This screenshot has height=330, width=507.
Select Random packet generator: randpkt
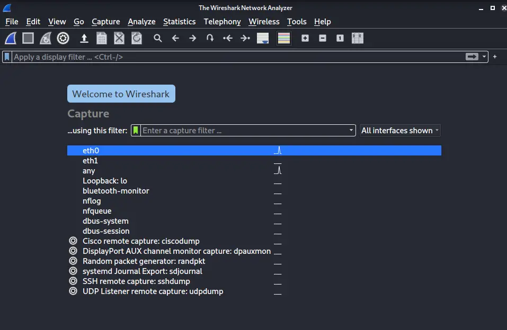pos(254,261)
